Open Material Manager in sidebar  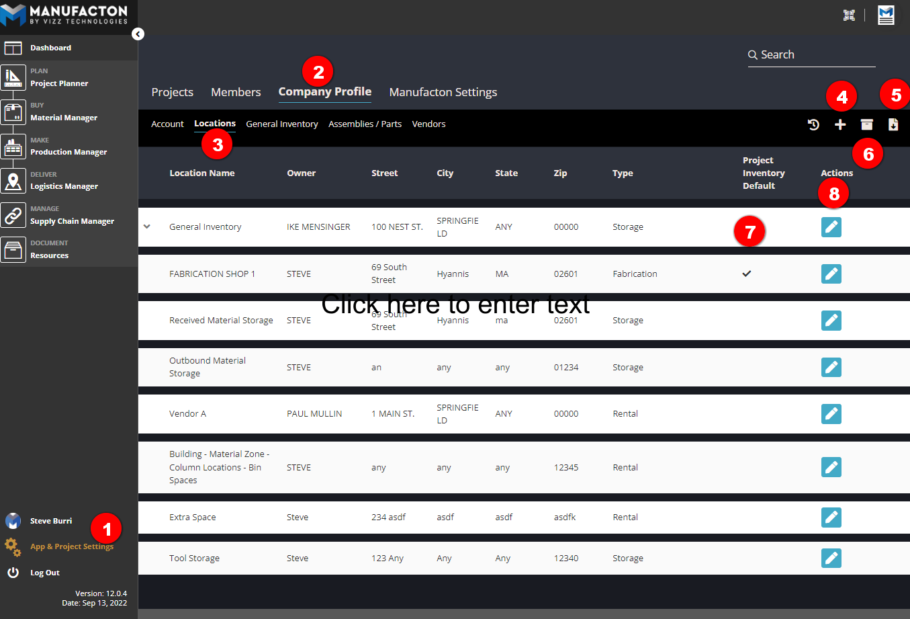coord(64,118)
